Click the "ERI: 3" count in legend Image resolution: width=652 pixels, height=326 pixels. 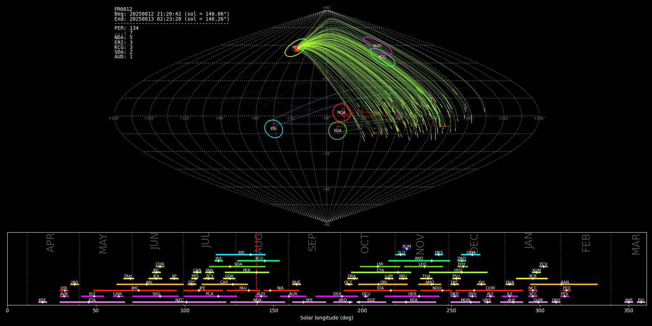coord(124,42)
